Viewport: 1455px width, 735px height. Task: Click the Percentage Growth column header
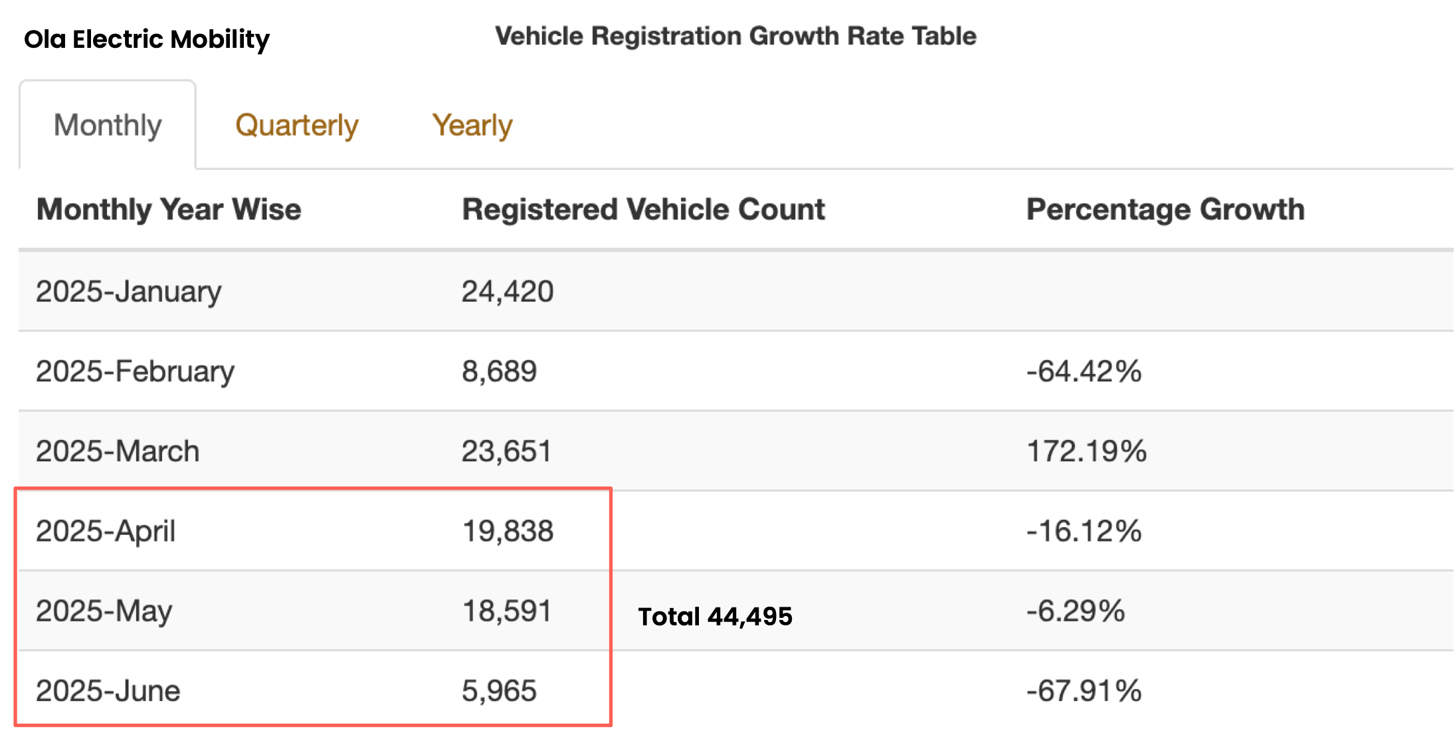point(1165,209)
